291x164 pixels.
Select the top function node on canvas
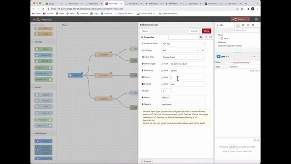tap(104, 55)
